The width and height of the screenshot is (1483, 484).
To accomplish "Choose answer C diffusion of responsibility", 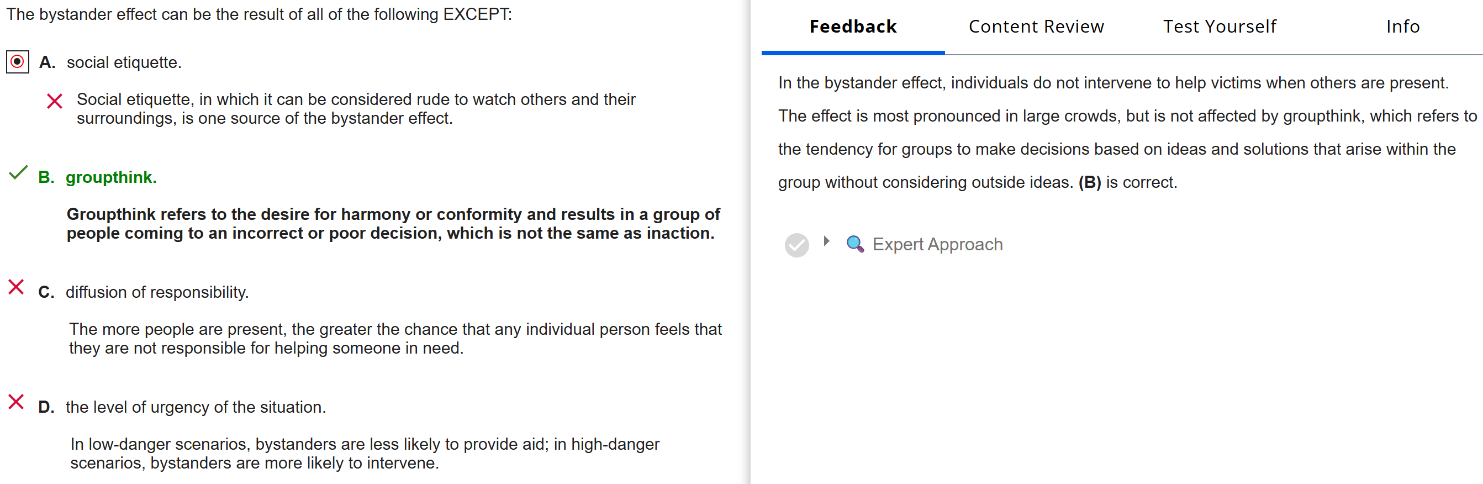I will [157, 292].
